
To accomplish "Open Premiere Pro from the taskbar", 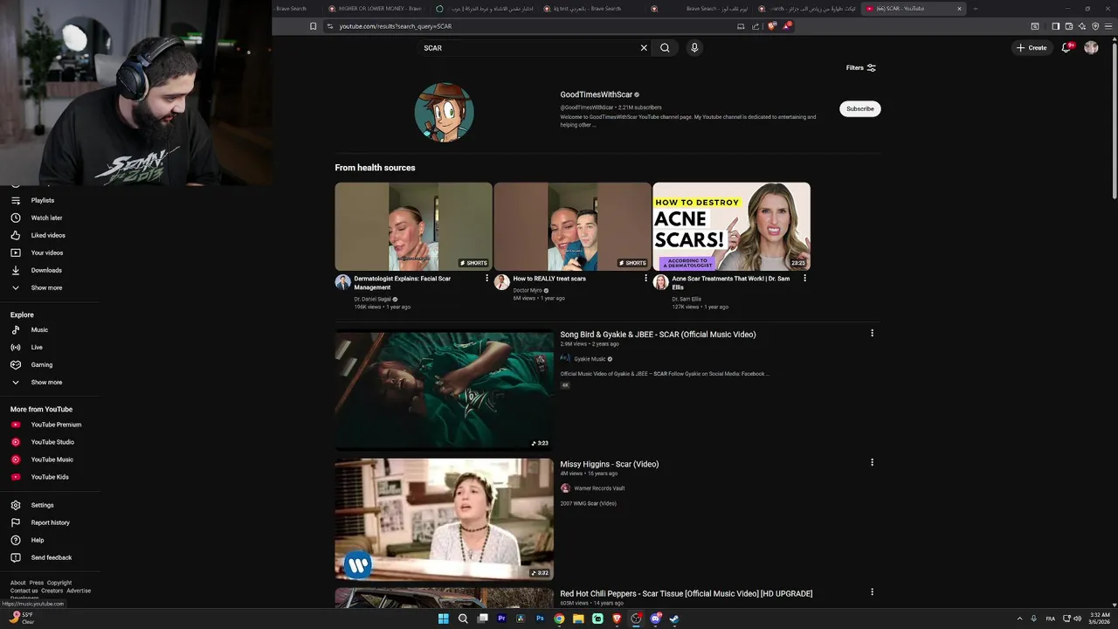I will (502, 619).
